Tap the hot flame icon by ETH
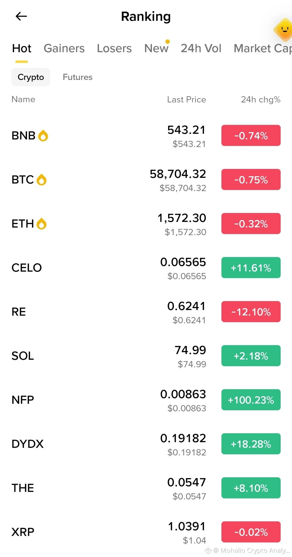 (x=42, y=224)
